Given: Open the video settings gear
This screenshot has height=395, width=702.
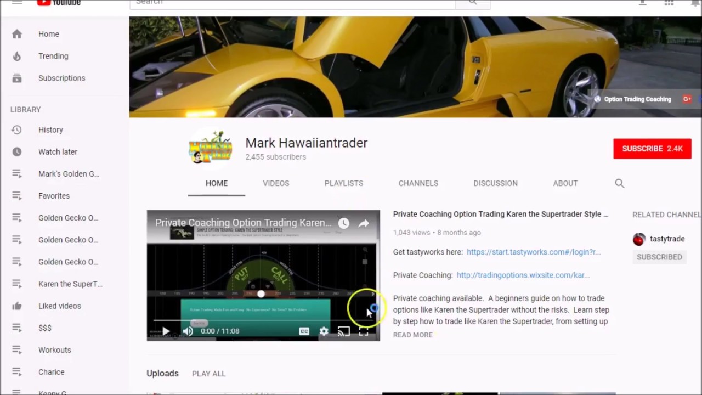Looking at the screenshot, I should [x=324, y=331].
